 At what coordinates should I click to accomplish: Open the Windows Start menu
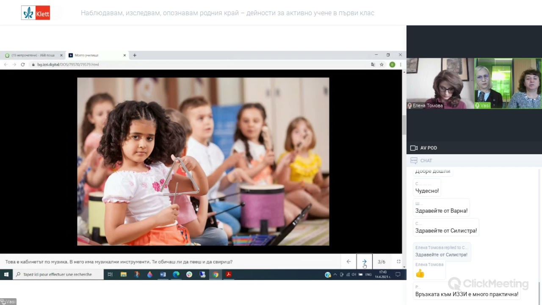click(x=6, y=274)
